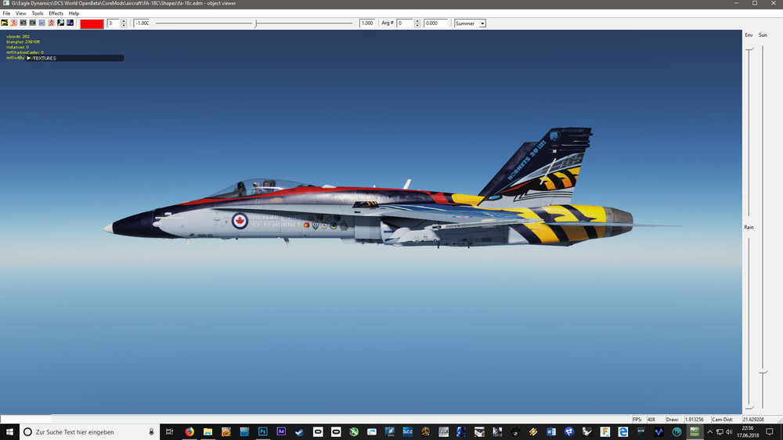Viewport: 783px width, 440px height.
Task: Click the last toolbar icon before red swatch
Action: (x=70, y=23)
